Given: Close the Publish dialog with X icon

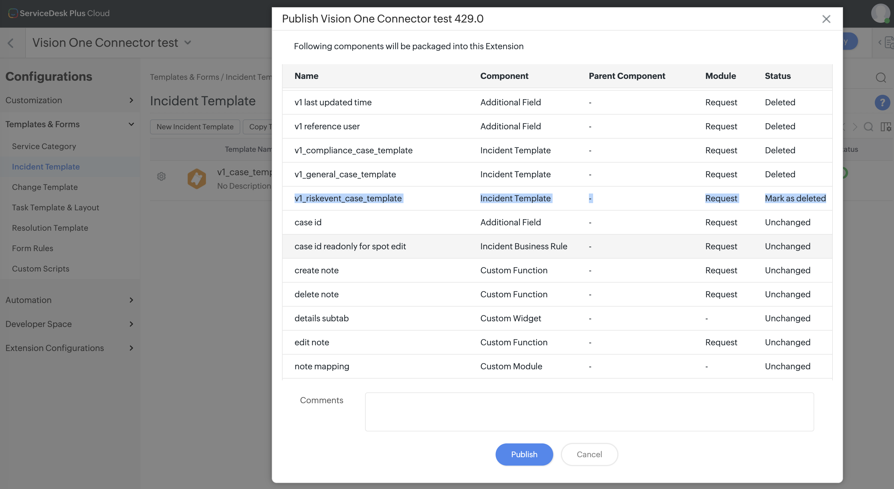Looking at the screenshot, I should pos(826,19).
